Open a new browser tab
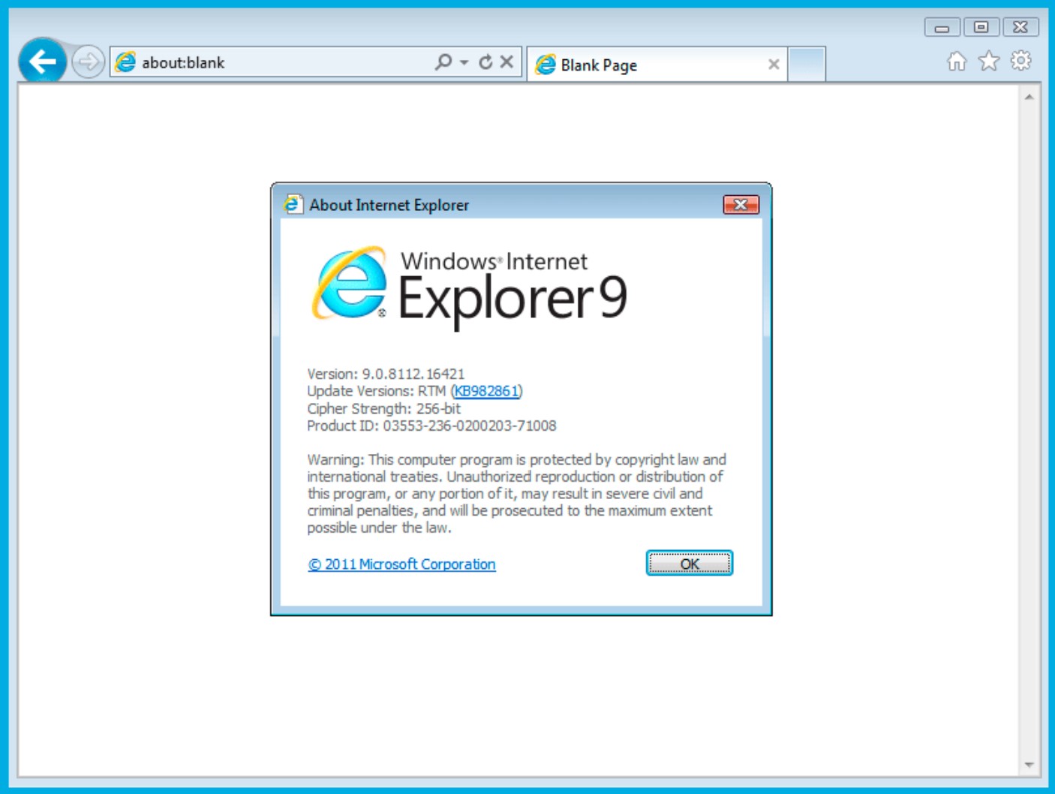Screen dimensions: 1055x794 [807, 65]
